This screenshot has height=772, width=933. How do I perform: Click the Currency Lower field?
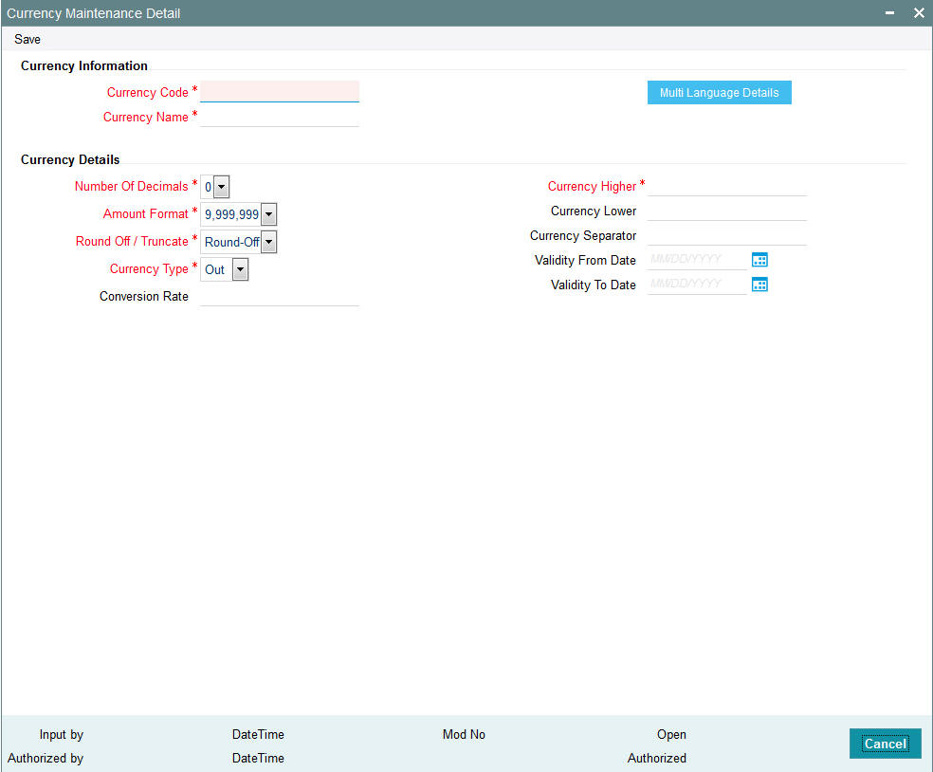pyautogui.click(x=727, y=211)
